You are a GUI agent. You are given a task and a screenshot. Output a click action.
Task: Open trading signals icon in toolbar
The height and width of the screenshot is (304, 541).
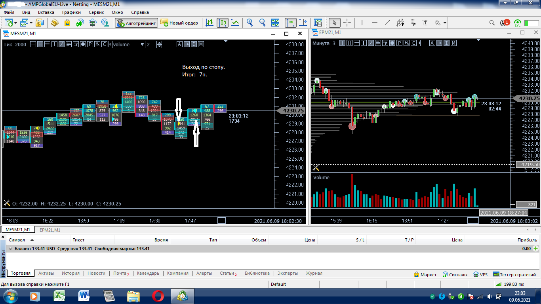coord(80,23)
